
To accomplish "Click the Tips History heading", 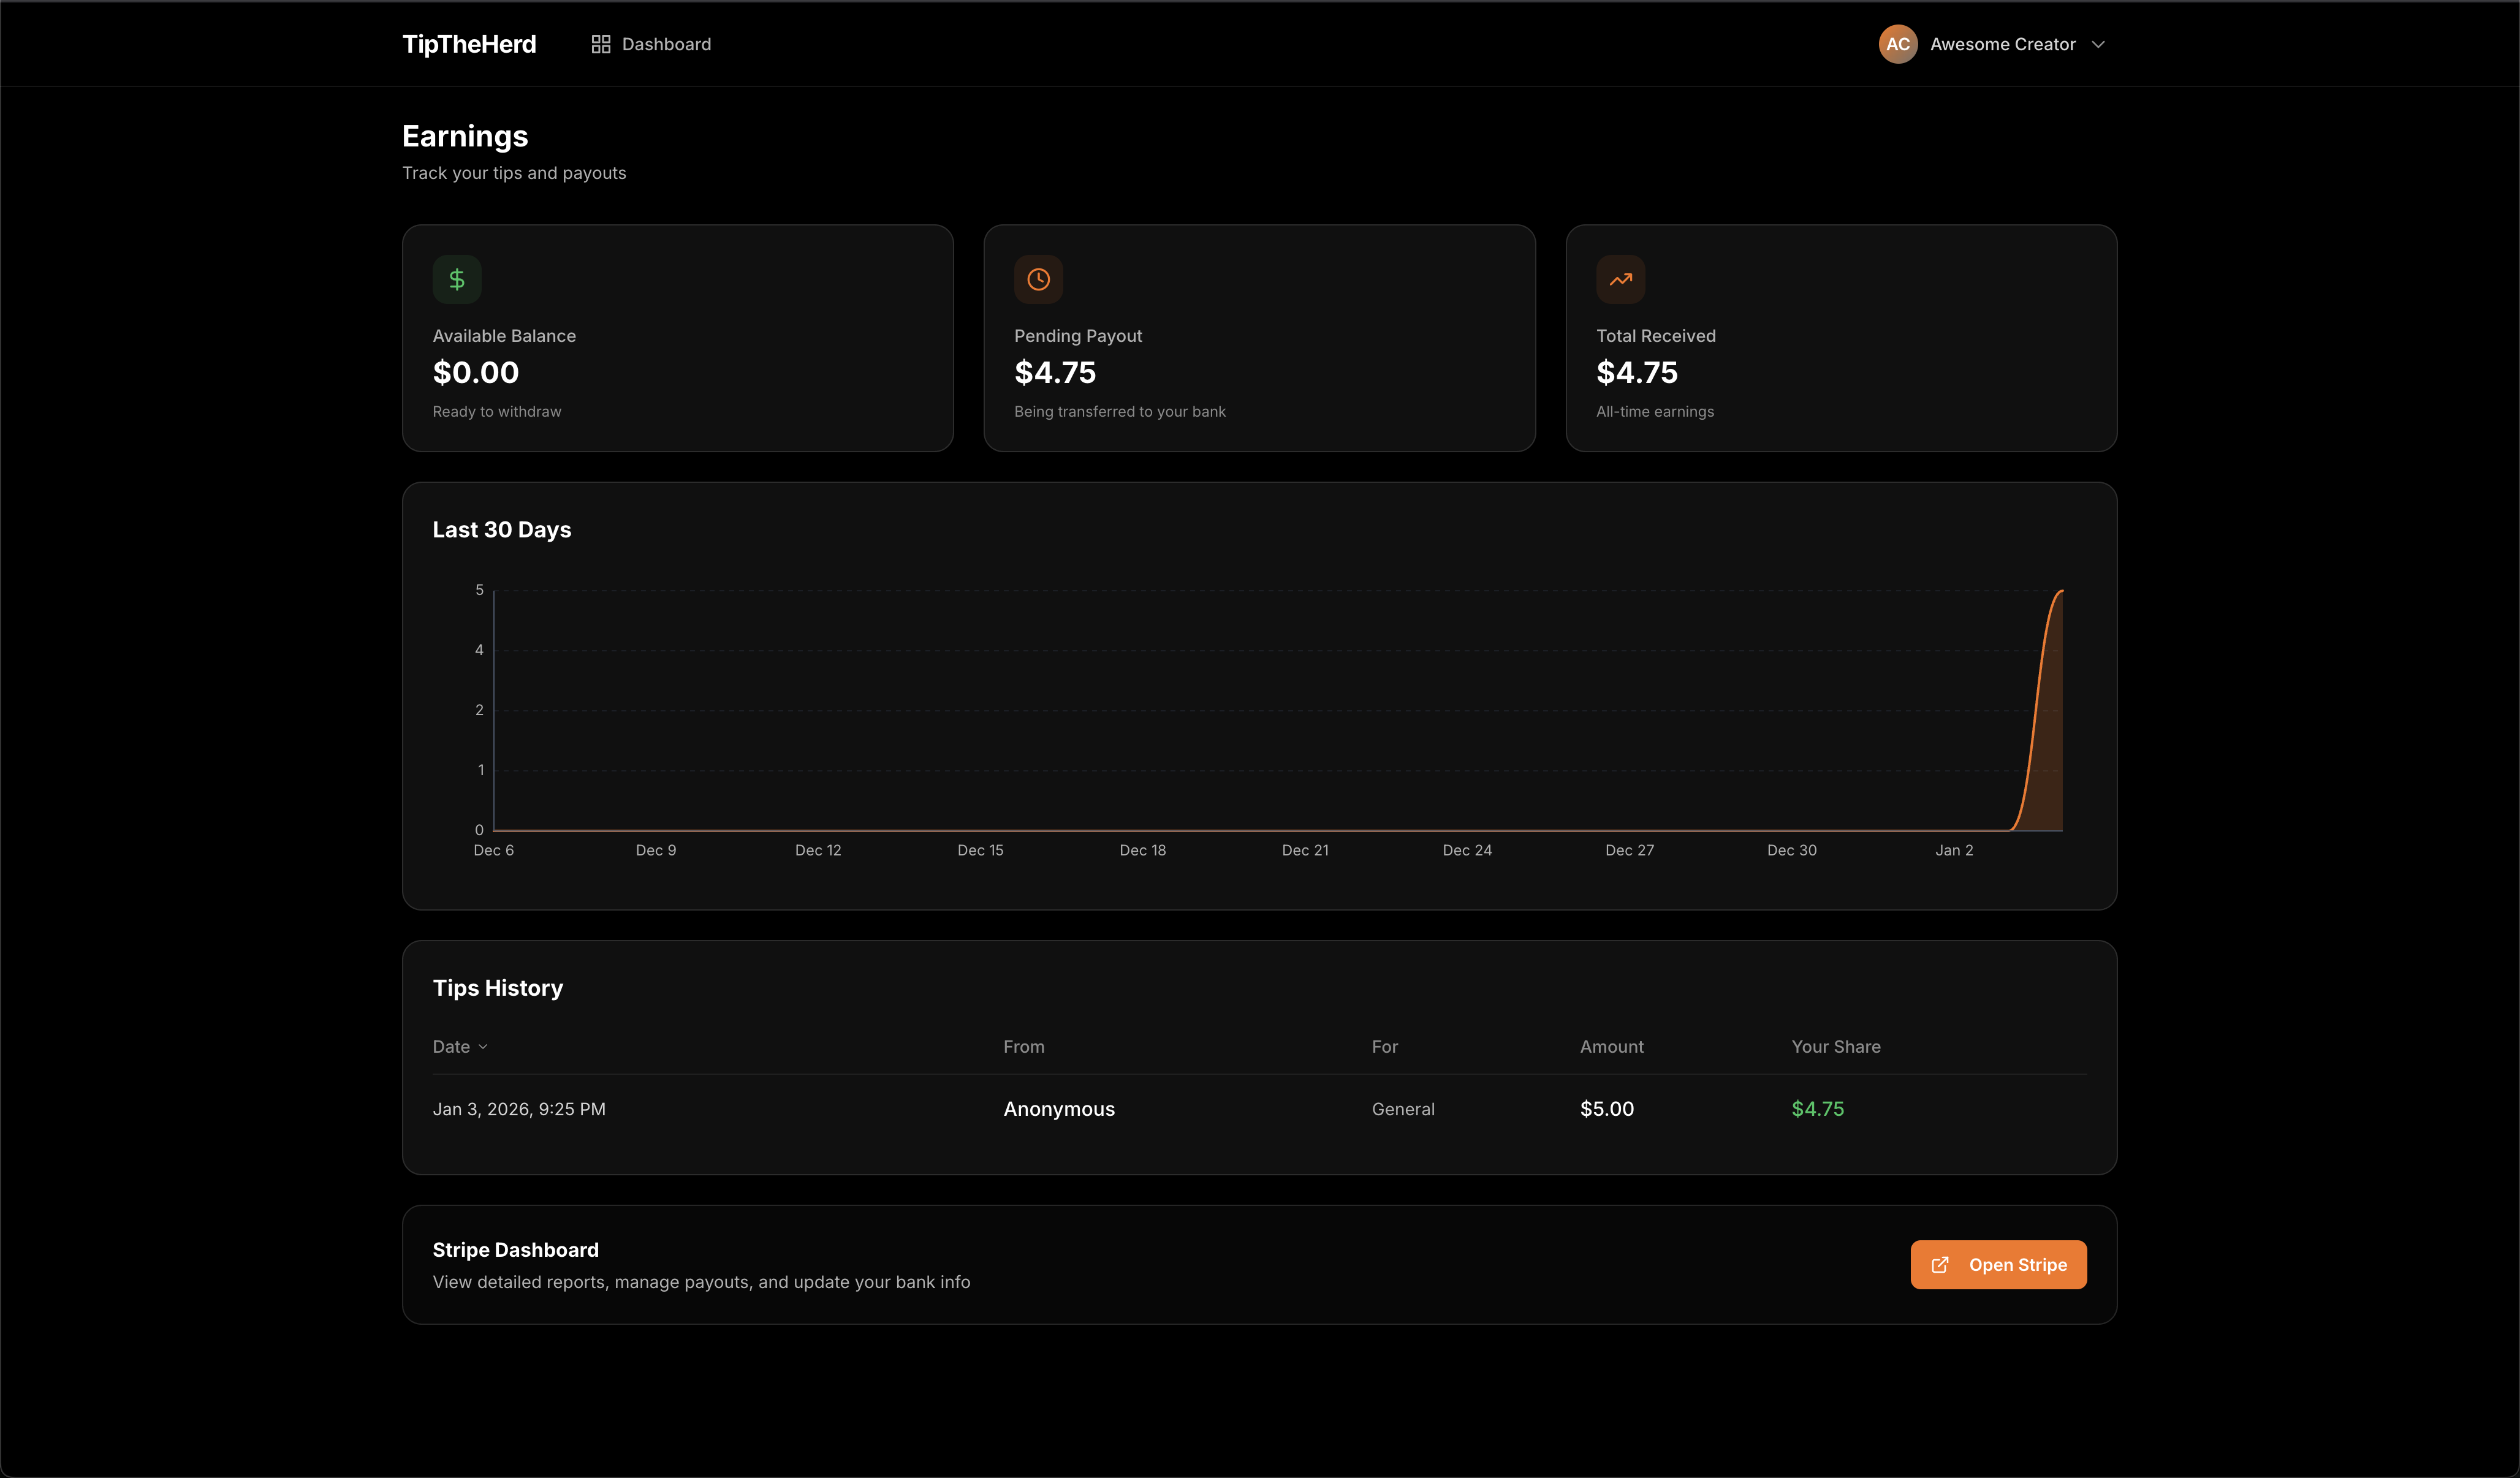I will (497, 987).
